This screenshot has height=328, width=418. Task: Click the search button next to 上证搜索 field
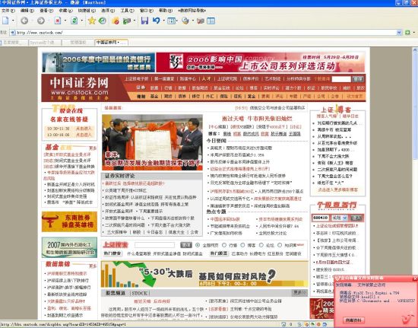click(x=186, y=245)
